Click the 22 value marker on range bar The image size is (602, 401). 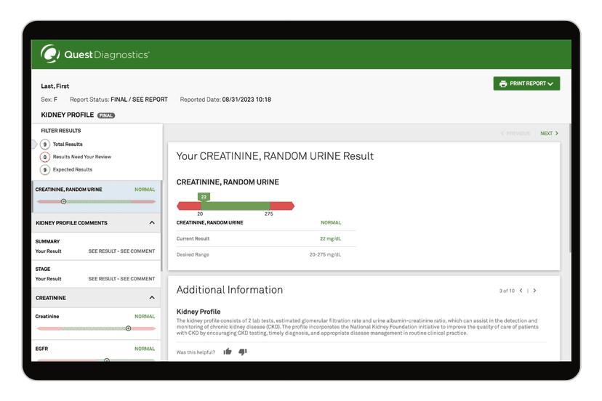(x=204, y=197)
